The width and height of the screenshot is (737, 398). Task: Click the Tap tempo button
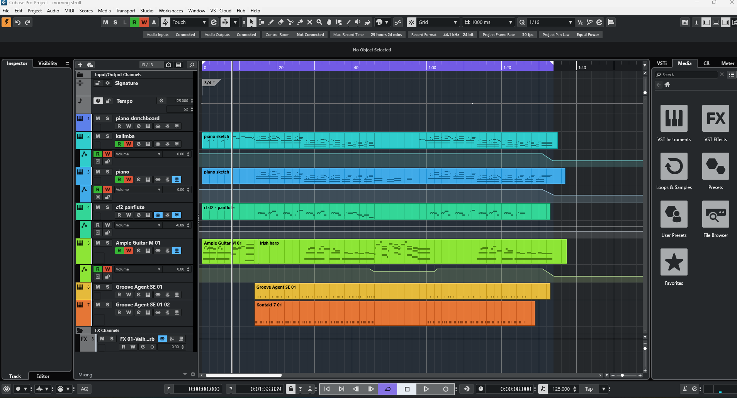[x=589, y=389]
